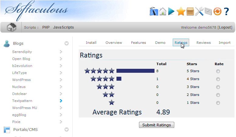This screenshot has width=236, height=137.
Task: Click the blue play arrow demos icon
Action: click(171, 12)
